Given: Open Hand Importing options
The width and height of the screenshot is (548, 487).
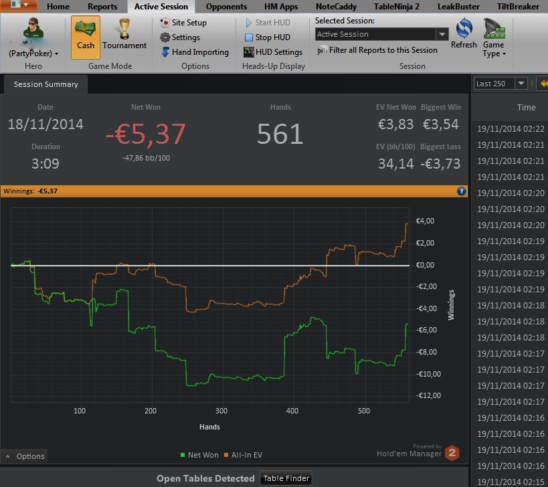Looking at the screenshot, I should [195, 52].
